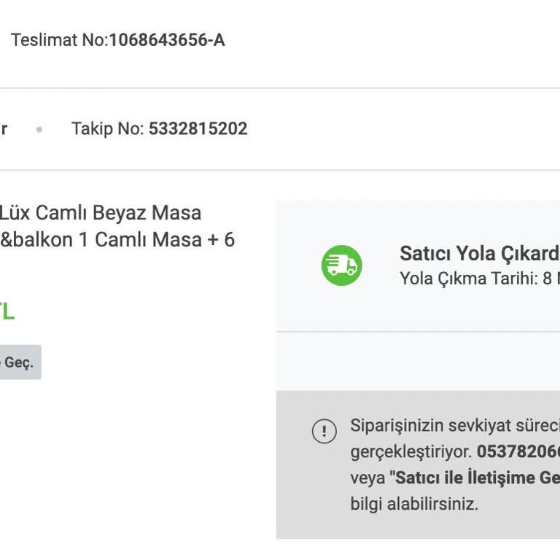Click the "bilgi alabilirsiniz." text
Screen dimensions: 560x560
coord(414,504)
